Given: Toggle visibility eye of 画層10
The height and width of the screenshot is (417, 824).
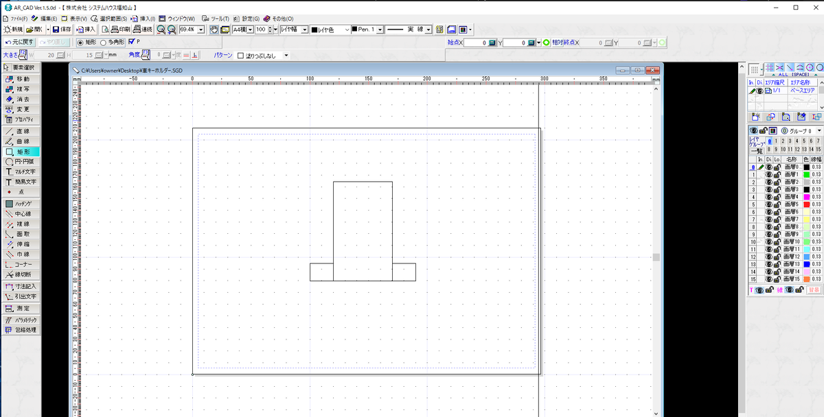Looking at the screenshot, I should click(x=769, y=241).
